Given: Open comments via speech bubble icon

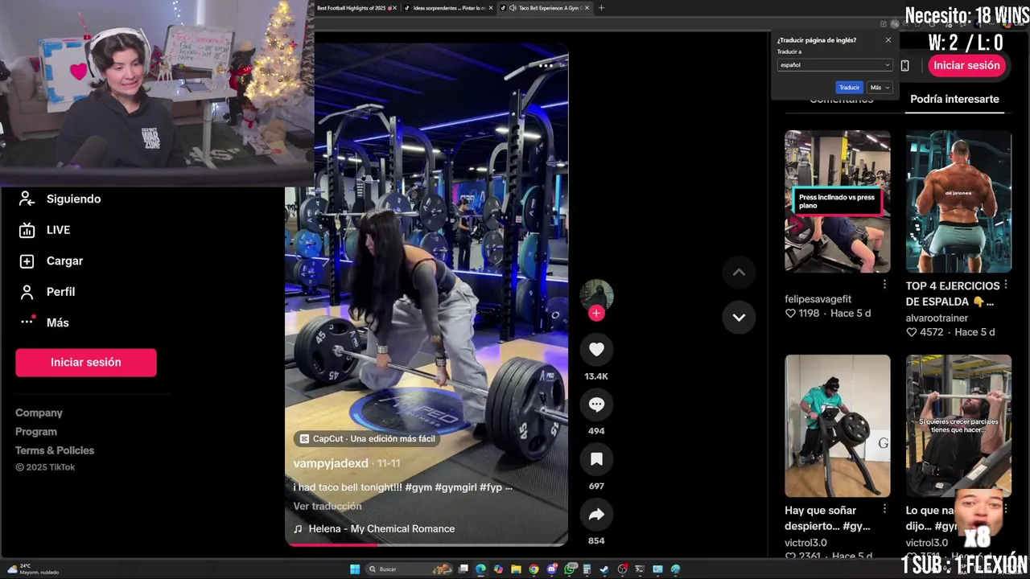Looking at the screenshot, I should pos(596,404).
